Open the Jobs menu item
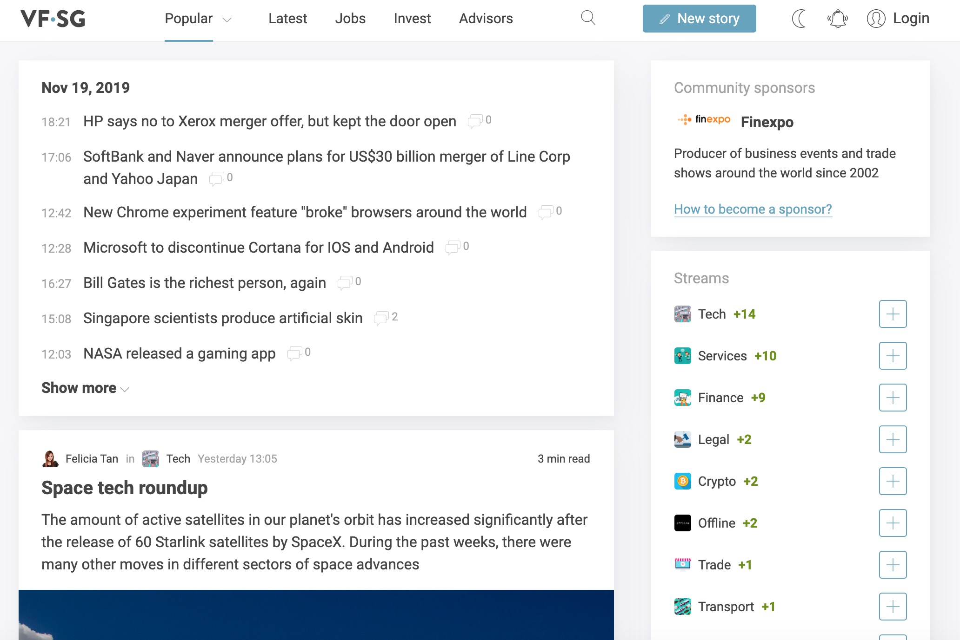This screenshot has height=640, width=960. 350,19
